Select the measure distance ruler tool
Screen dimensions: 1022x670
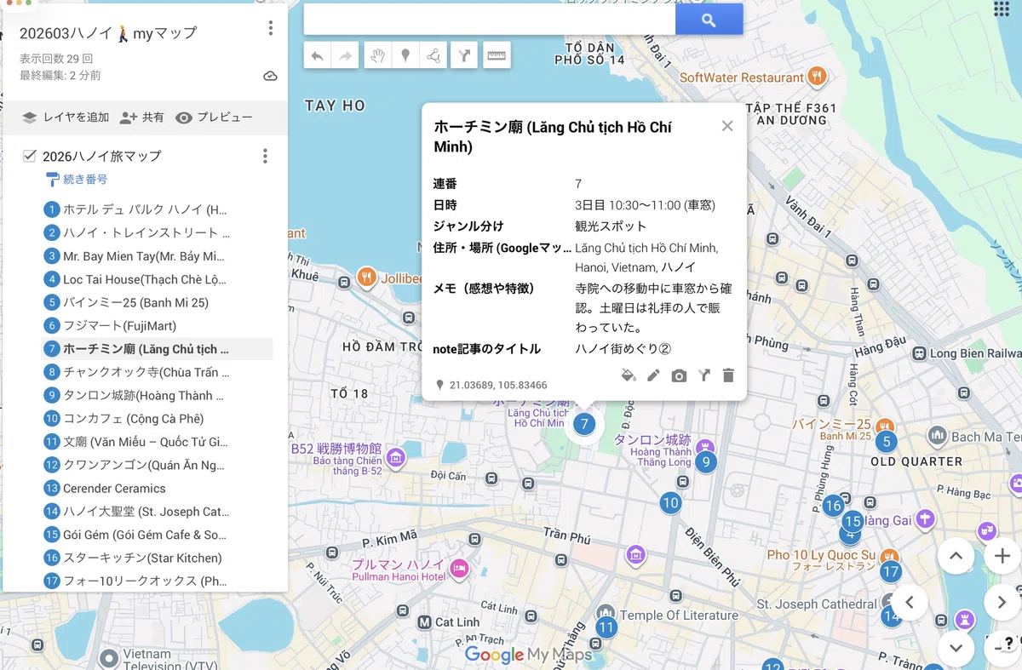[496, 56]
